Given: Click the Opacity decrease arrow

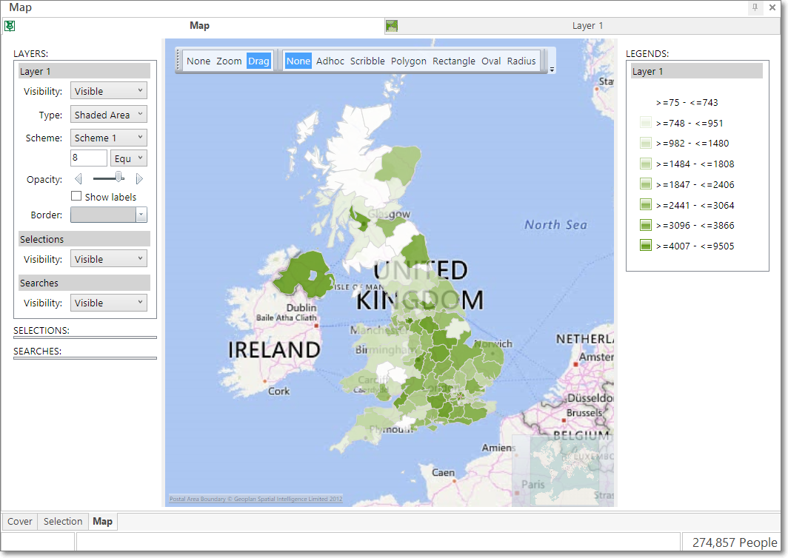Looking at the screenshot, I should point(79,178).
